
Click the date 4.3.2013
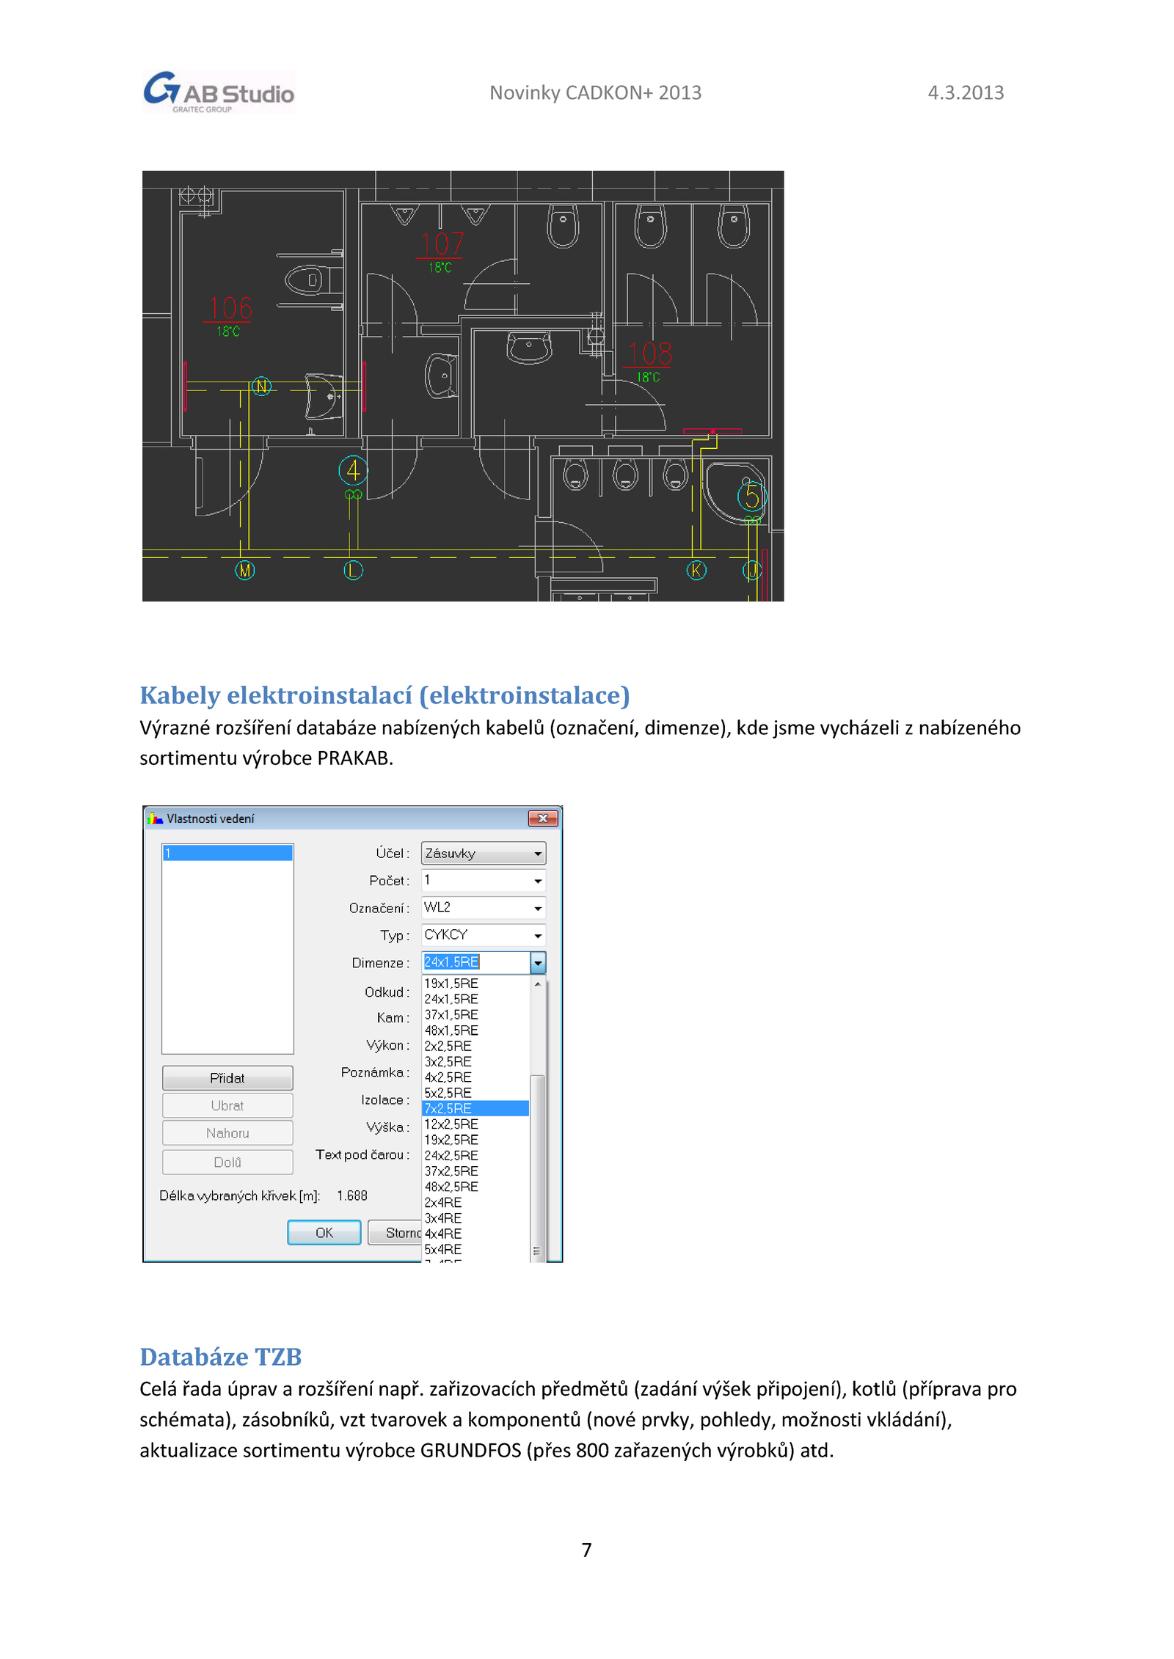966,93
